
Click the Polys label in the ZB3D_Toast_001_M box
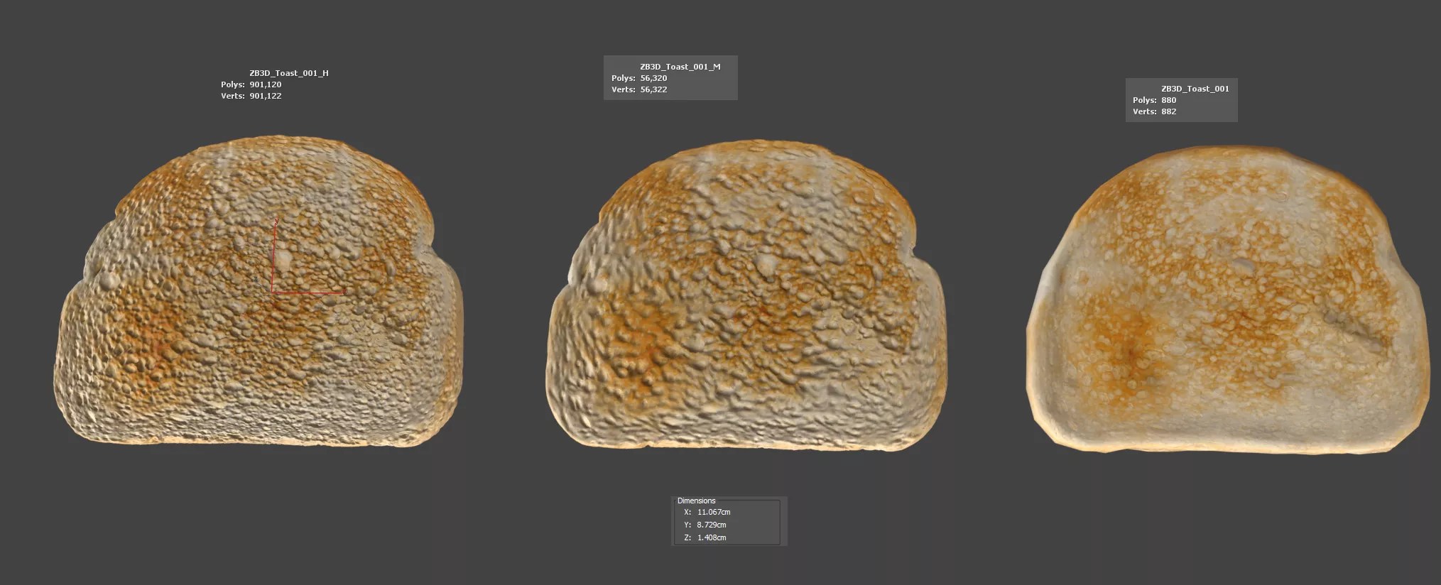tap(623, 78)
